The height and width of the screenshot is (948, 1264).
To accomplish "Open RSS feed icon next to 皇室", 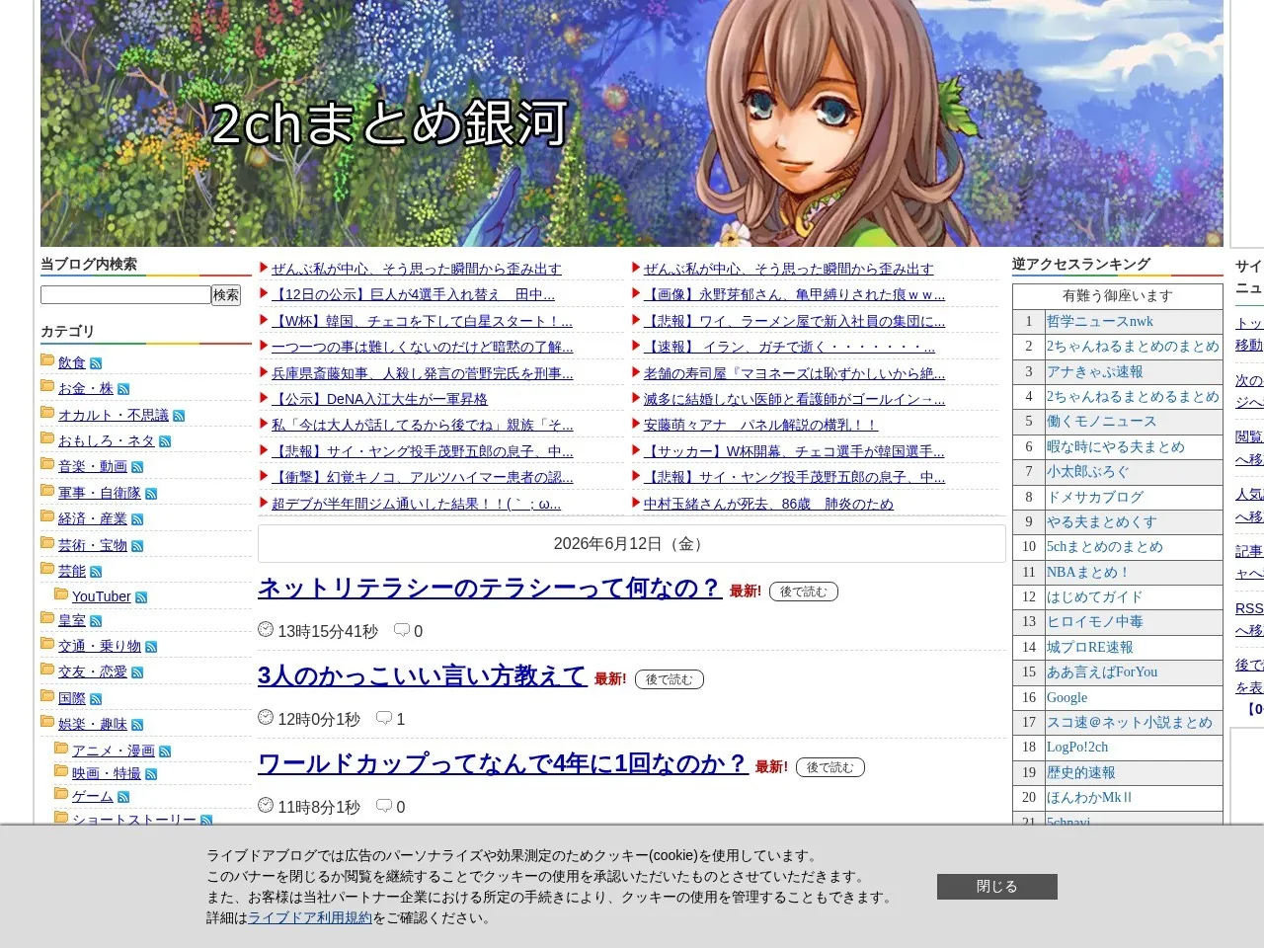I will pos(96,621).
